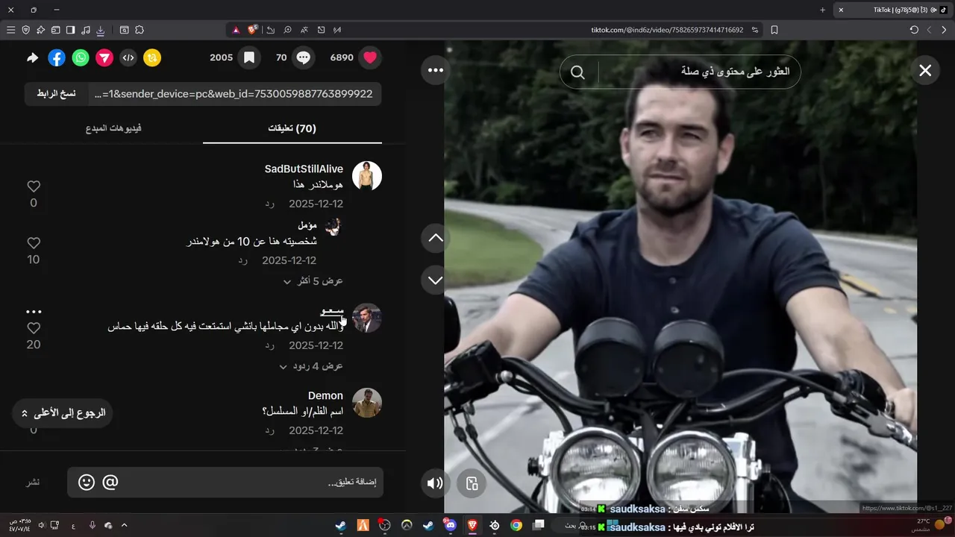The image size is (955, 537).
Task: Select the TikTok browser tab
Action: pos(892,10)
